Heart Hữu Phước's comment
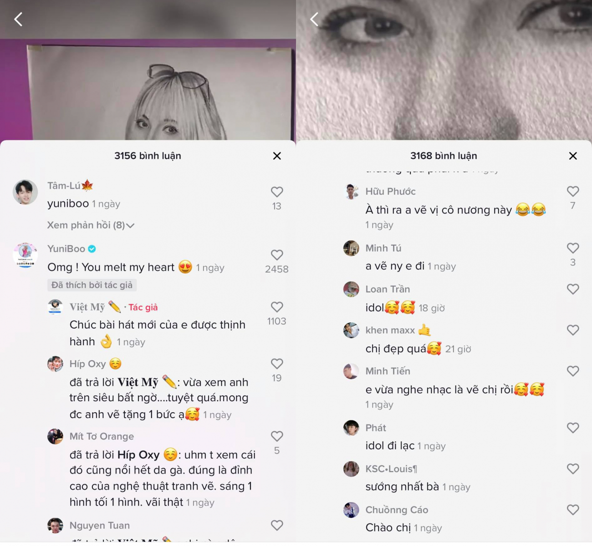 [573, 192]
